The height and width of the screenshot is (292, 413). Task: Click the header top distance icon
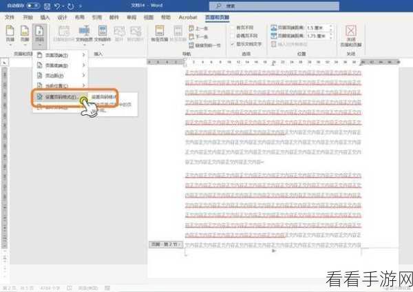[274, 28]
